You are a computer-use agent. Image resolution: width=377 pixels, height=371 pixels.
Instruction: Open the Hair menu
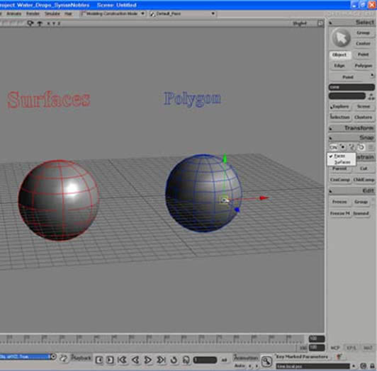click(x=68, y=13)
